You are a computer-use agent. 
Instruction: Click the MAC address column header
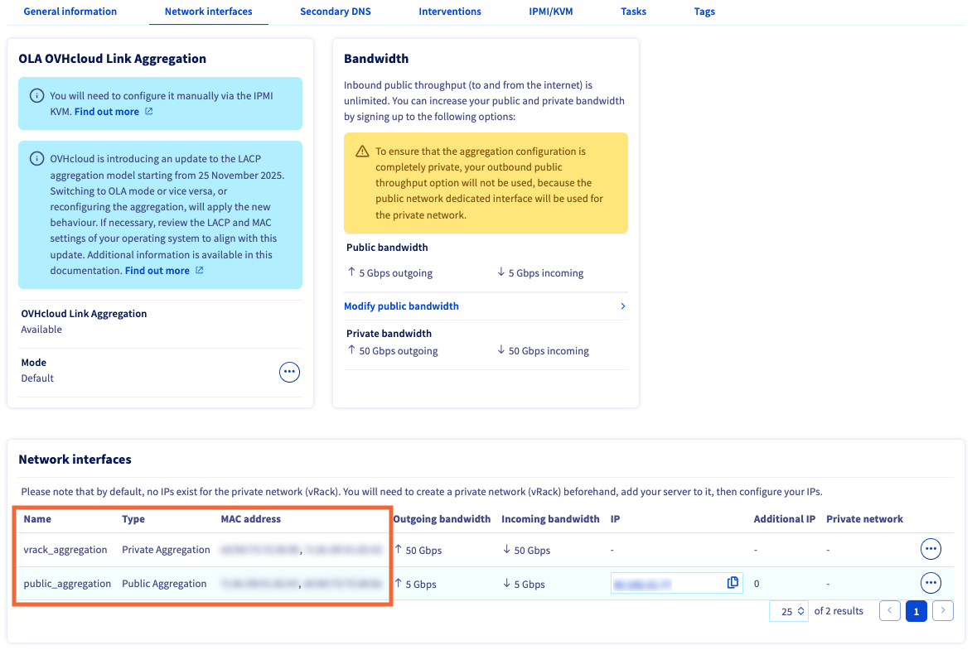(x=250, y=519)
